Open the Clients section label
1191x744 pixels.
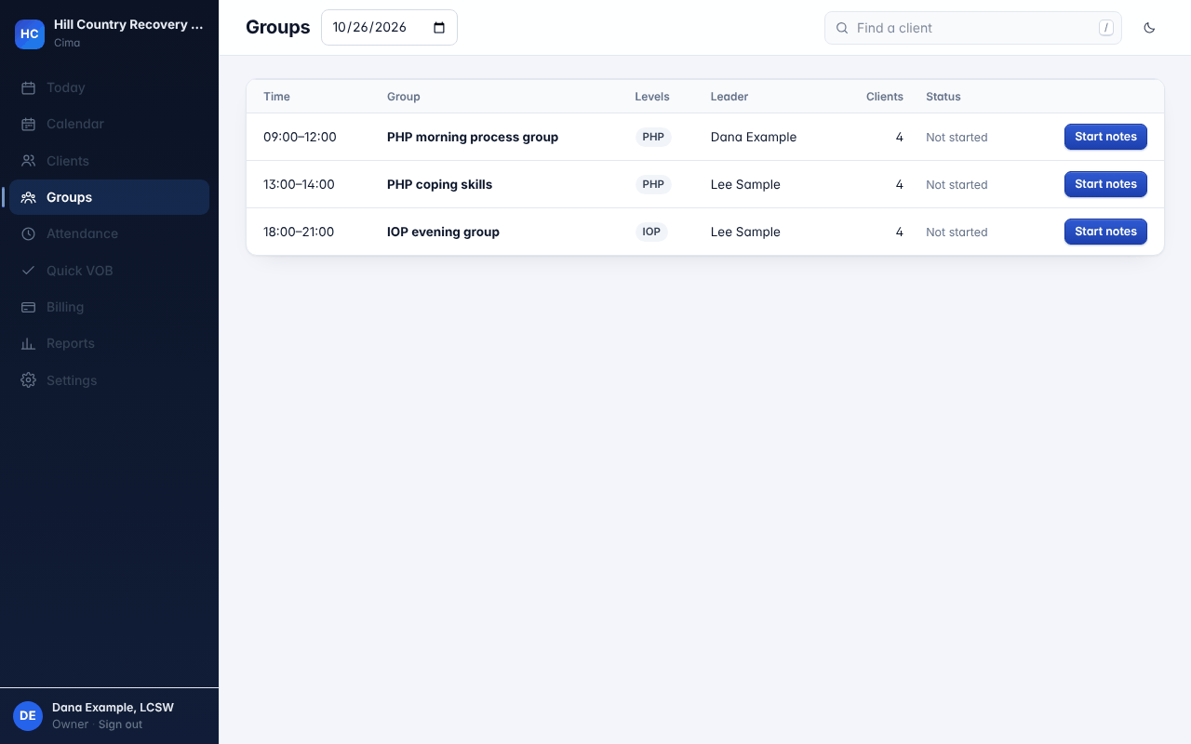click(x=68, y=161)
